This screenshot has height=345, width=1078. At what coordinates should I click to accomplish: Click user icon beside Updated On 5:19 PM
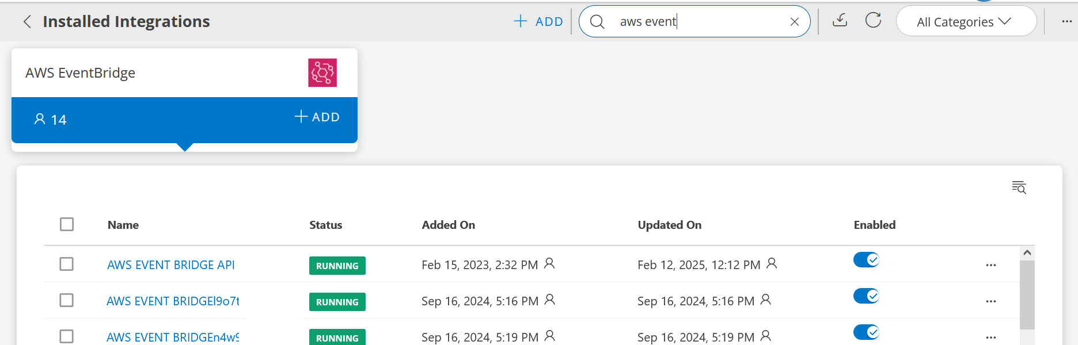766,336
